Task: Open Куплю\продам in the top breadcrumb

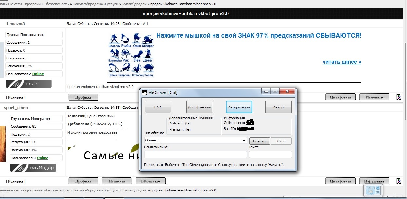Action: pyautogui.click(x=134, y=4)
